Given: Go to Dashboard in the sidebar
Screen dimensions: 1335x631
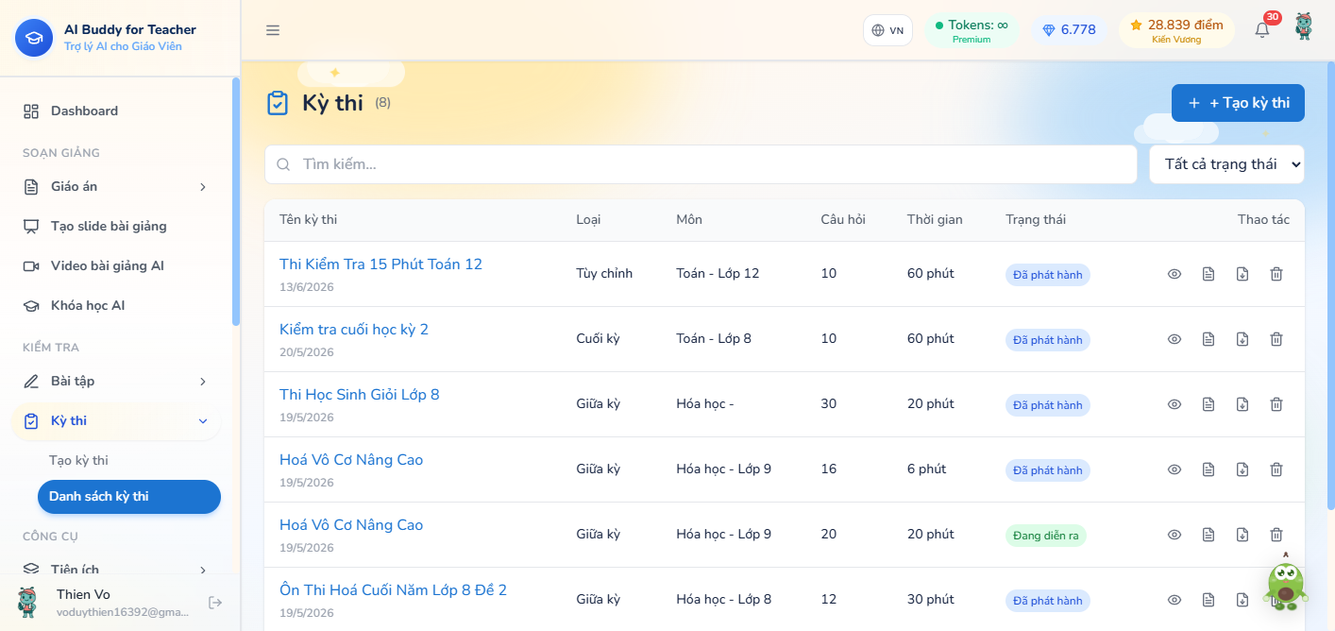Looking at the screenshot, I should coord(116,111).
